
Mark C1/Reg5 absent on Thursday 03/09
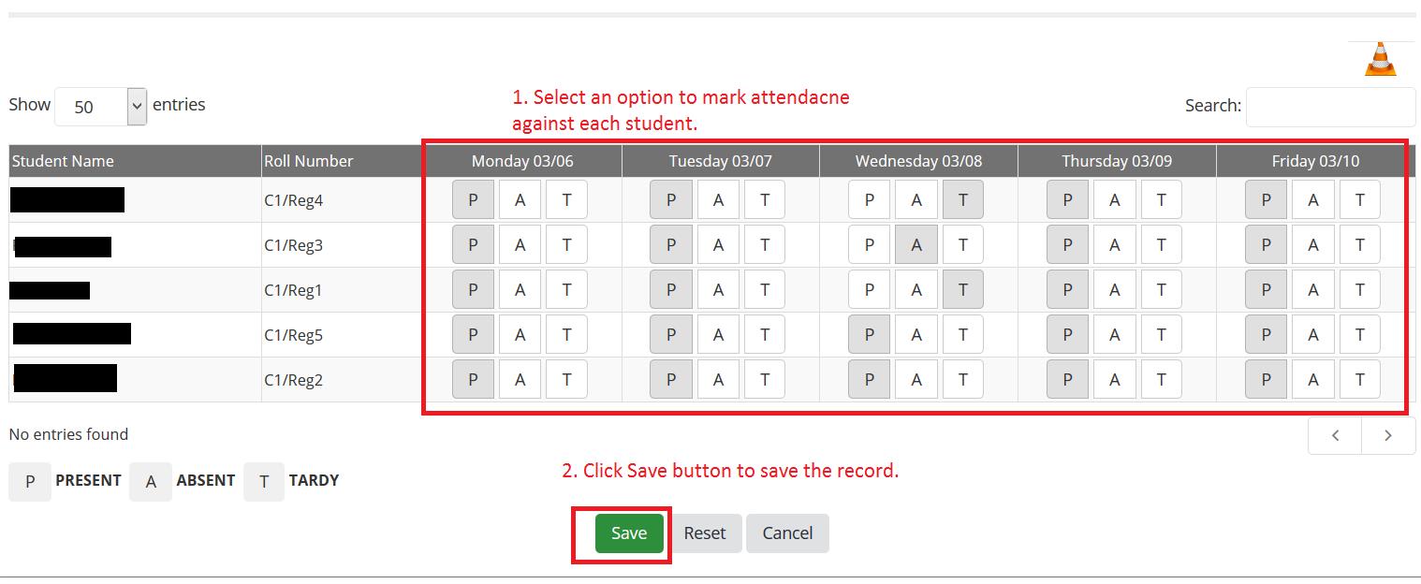(1114, 334)
